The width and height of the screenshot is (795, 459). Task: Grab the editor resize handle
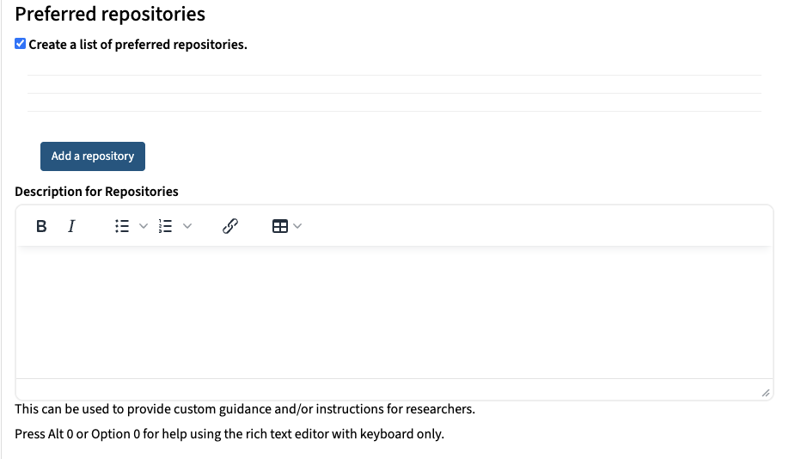pos(765,392)
